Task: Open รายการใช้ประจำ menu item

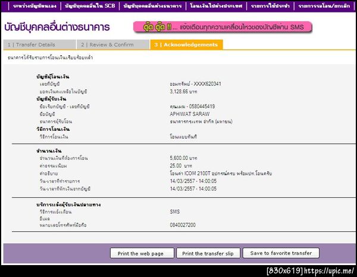Action: point(270,6)
